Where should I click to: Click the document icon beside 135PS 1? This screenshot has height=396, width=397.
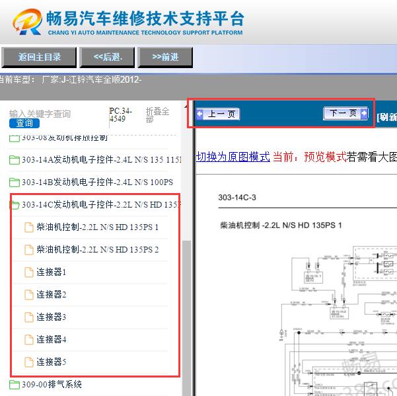(29, 227)
